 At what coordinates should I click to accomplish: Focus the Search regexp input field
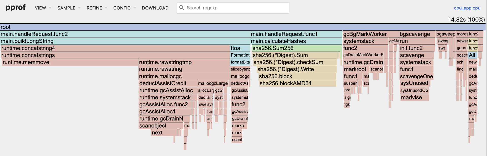click(x=236, y=8)
